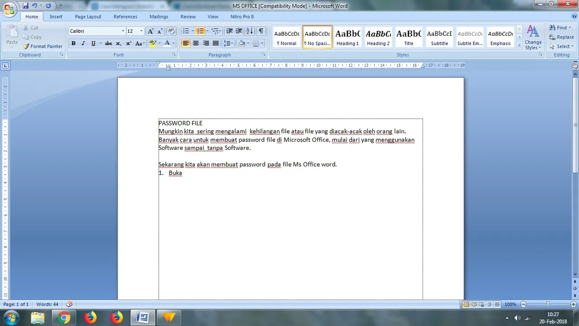
Task: Open line spacing options
Action: point(228,43)
